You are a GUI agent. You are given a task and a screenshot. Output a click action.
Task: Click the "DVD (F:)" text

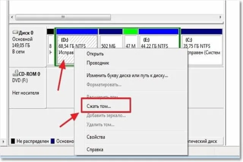[x=20, y=80]
